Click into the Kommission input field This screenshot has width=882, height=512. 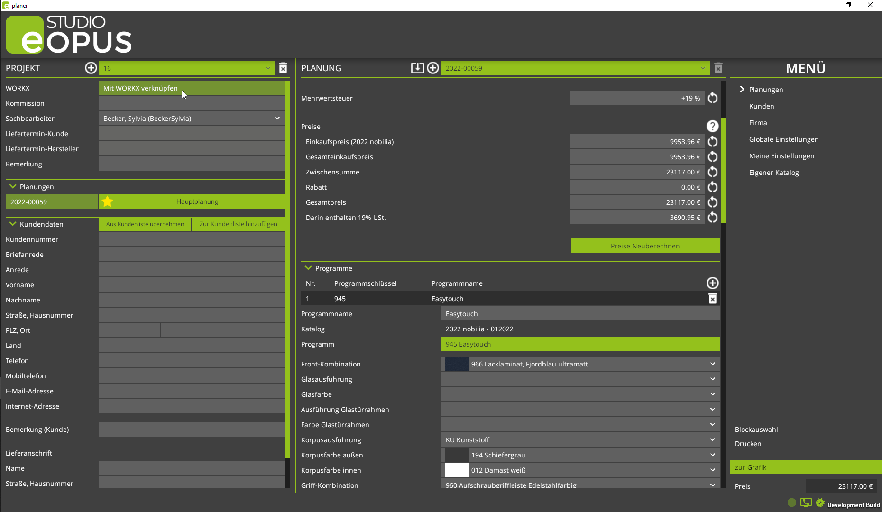(191, 103)
